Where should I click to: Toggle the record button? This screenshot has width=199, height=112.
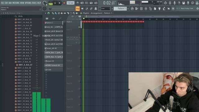tap(64, 3)
